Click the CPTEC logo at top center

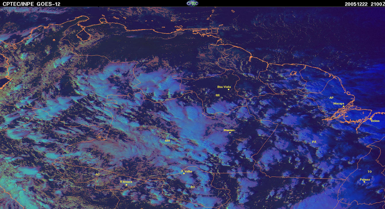pyautogui.click(x=192, y=3)
